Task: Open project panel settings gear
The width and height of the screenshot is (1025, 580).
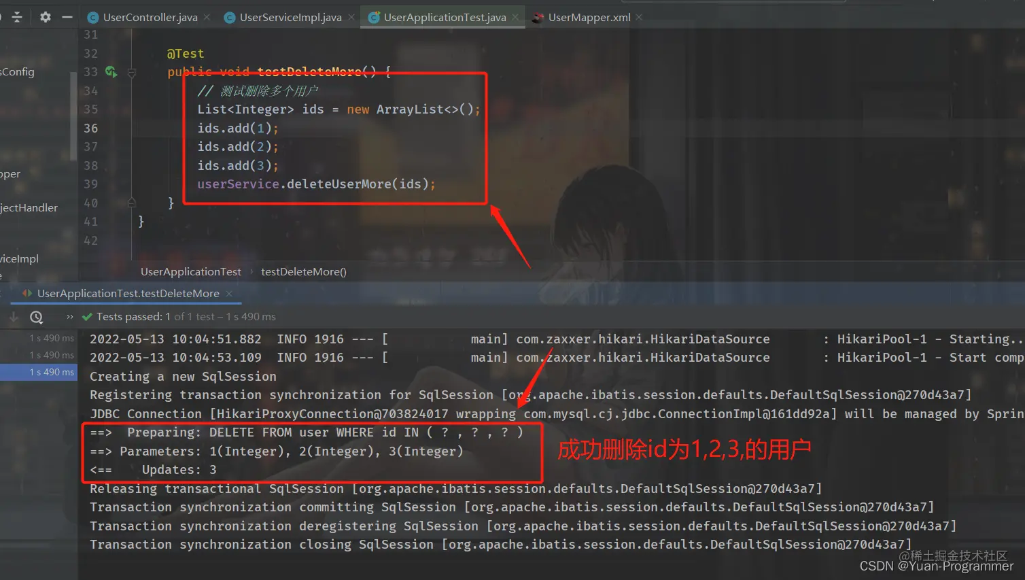Action: pos(45,17)
